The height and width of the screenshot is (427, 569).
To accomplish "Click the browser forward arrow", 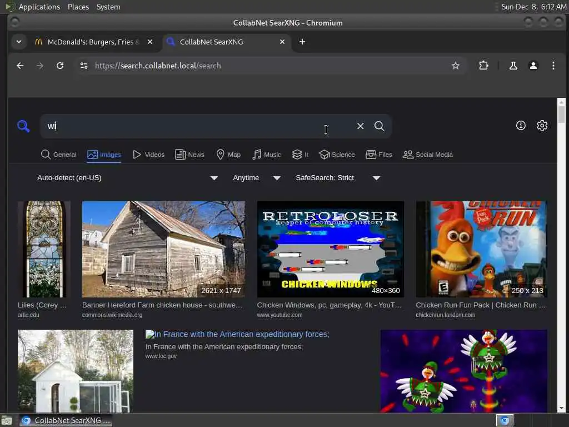I will [40, 66].
